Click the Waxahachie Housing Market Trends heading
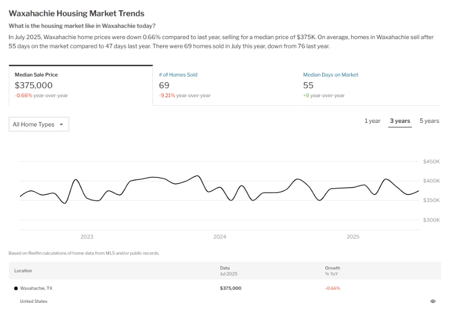The width and height of the screenshot is (450, 310). coord(76,13)
